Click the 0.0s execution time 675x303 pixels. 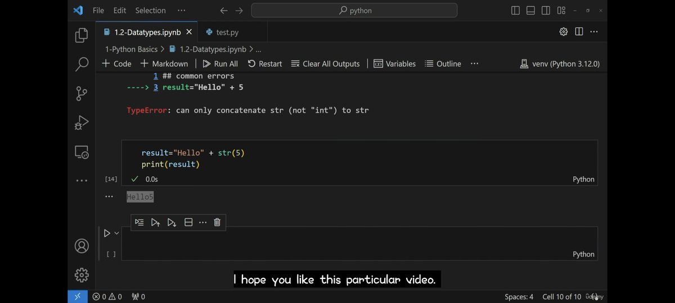click(152, 179)
